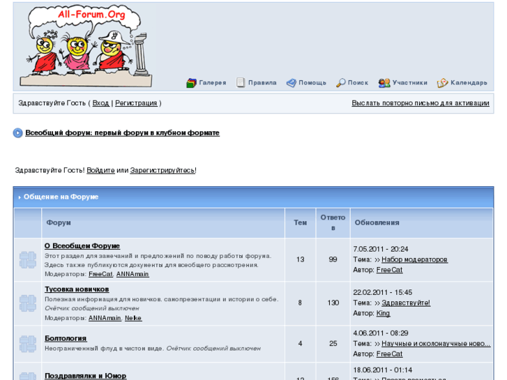Click the All-Forum.Org logo image
This screenshot has width=507, height=380.
[x=86, y=46]
